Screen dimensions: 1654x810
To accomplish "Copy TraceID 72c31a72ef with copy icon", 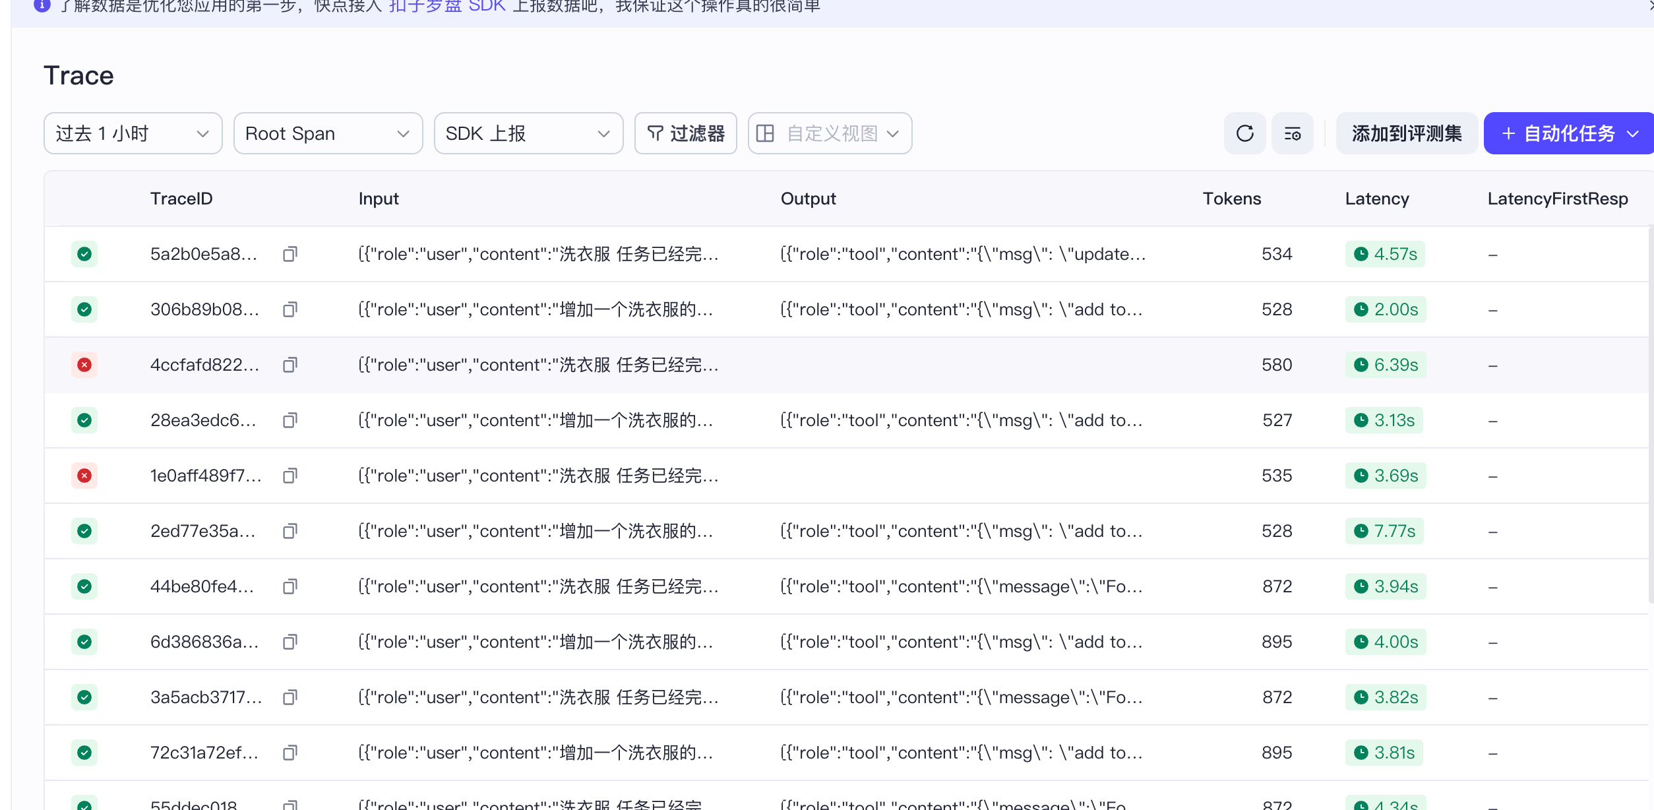I will click(x=290, y=753).
